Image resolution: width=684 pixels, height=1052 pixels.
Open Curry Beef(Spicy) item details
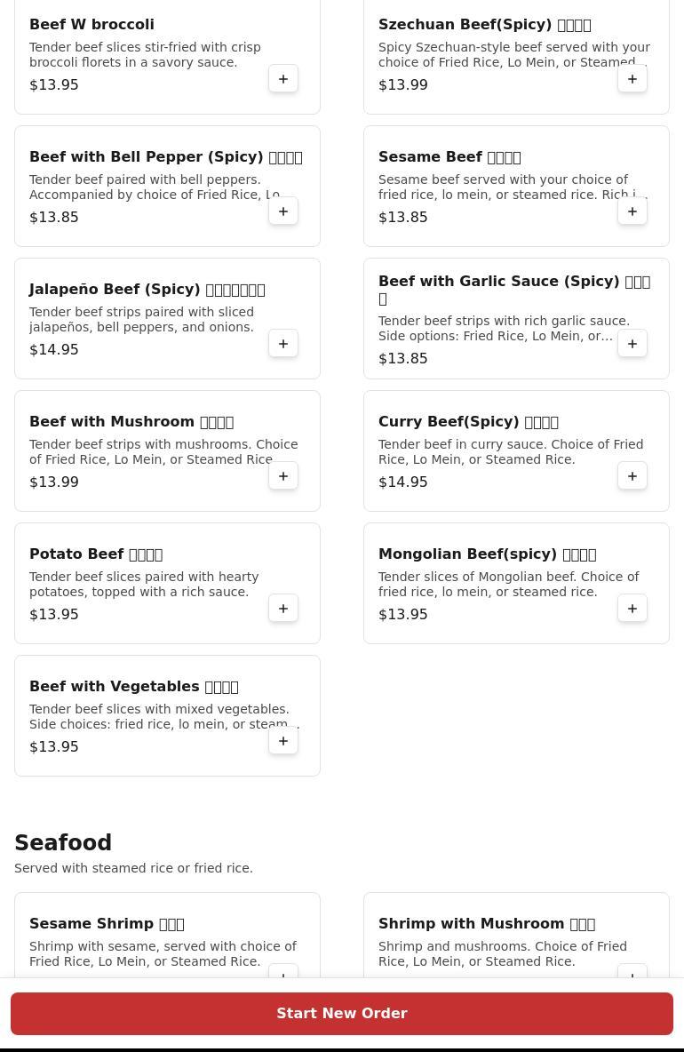(468, 421)
